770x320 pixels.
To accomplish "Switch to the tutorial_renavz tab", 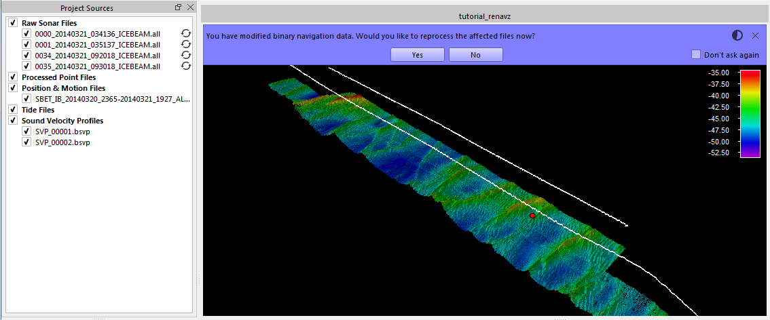I will click(484, 14).
